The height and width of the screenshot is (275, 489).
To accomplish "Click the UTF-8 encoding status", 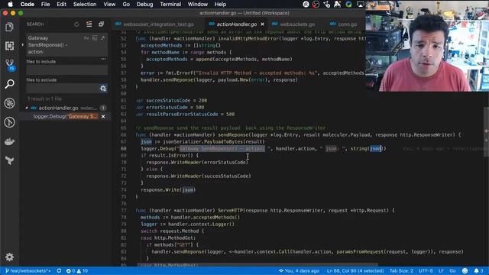I will pos(426,271).
